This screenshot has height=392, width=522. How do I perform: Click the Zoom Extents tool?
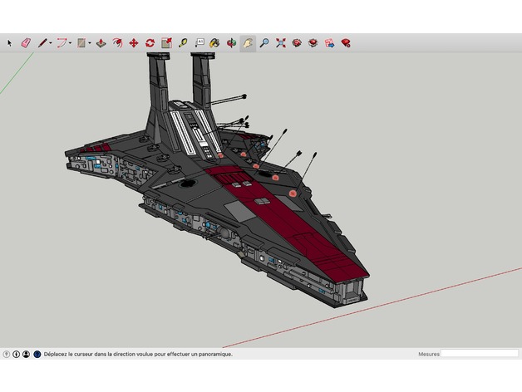281,42
